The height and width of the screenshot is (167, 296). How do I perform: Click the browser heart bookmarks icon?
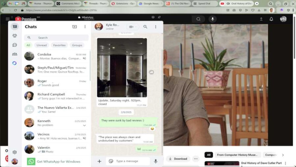[253, 10]
